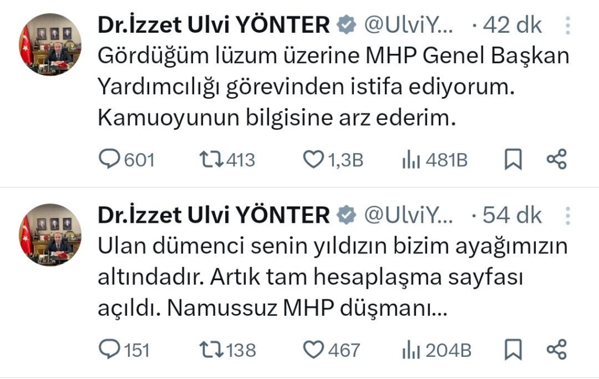Click the @UlviY... handle on second tweet
599x379 pixels.
point(408,216)
